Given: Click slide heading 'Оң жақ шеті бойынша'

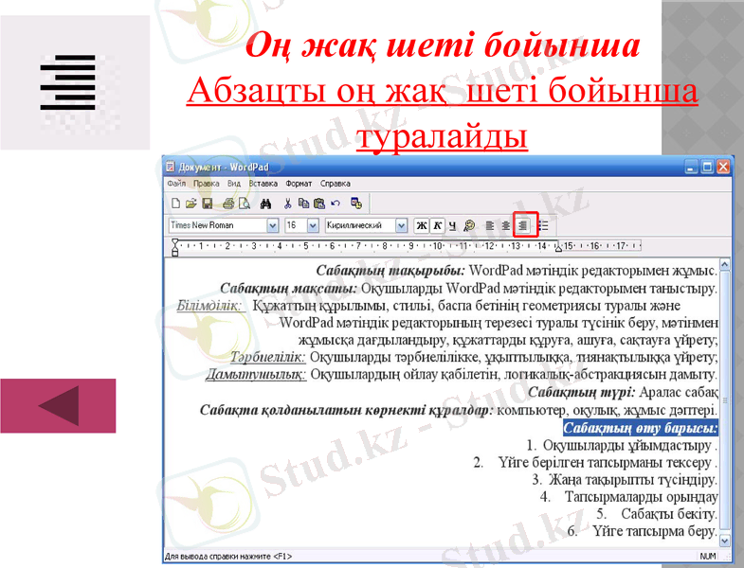Looking at the screenshot, I should pyautogui.click(x=443, y=46).
